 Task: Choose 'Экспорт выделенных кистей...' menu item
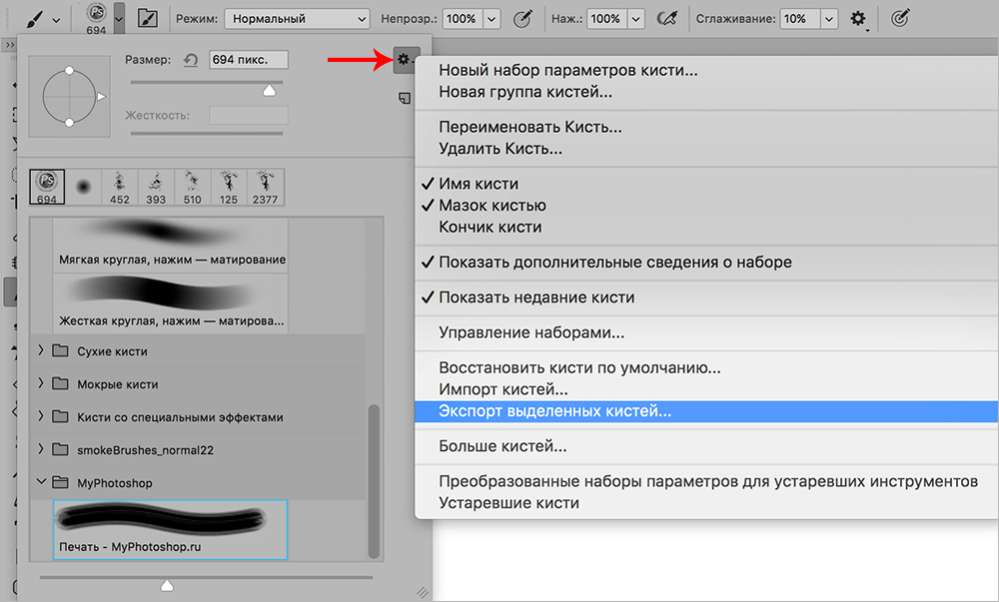(555, 410)
